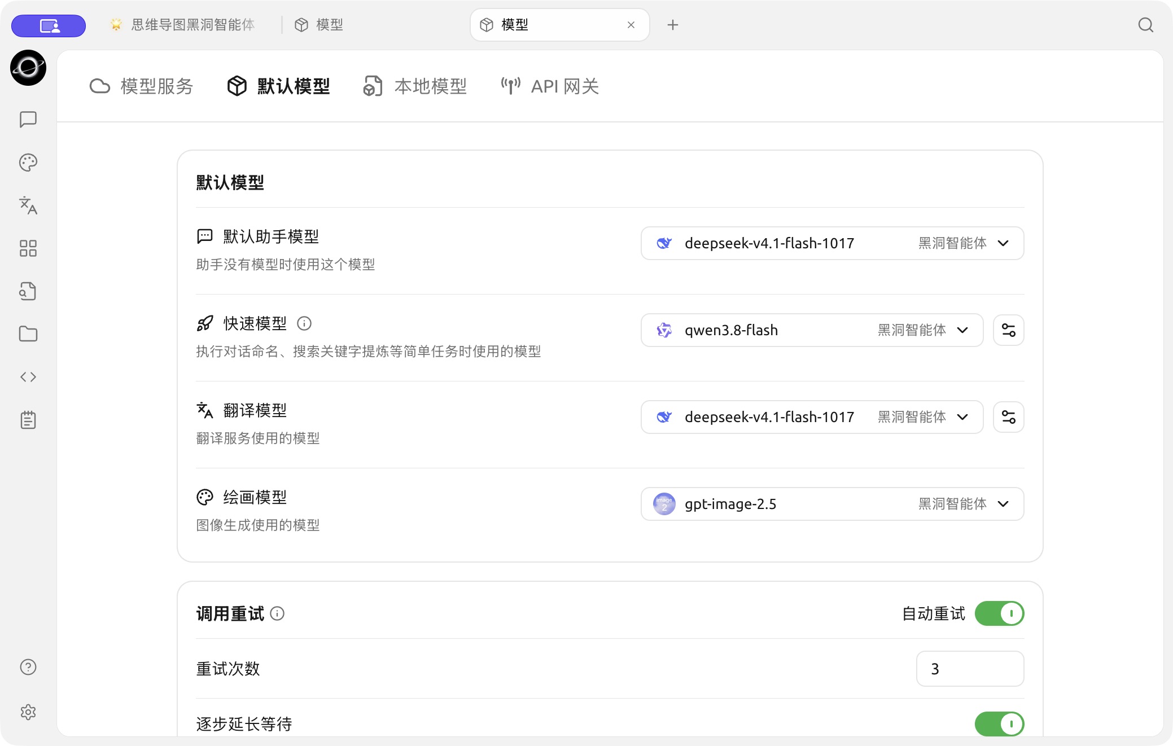Click the 重试次数 input field
This screenshot has width=1173, height=746.
(970, 669)
